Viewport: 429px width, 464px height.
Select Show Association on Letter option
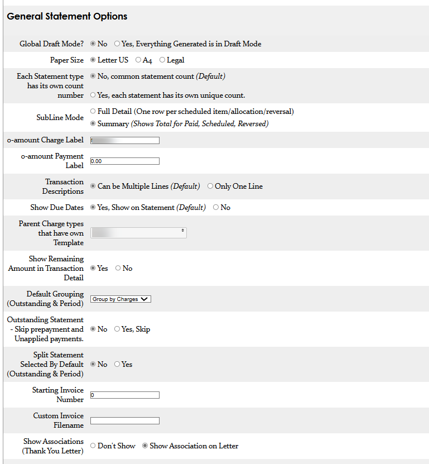pyautogui.click(x=145, y=446)
